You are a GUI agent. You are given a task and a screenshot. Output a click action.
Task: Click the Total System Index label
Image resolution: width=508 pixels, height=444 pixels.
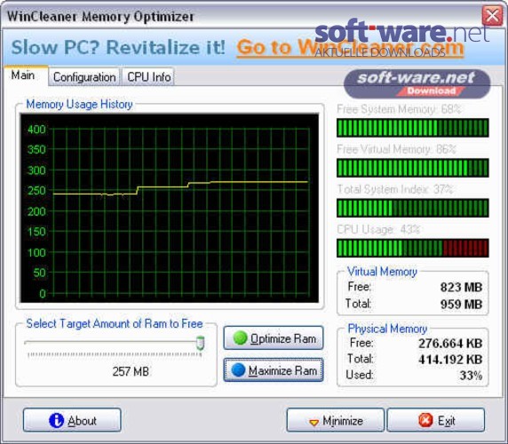[395, 189]
